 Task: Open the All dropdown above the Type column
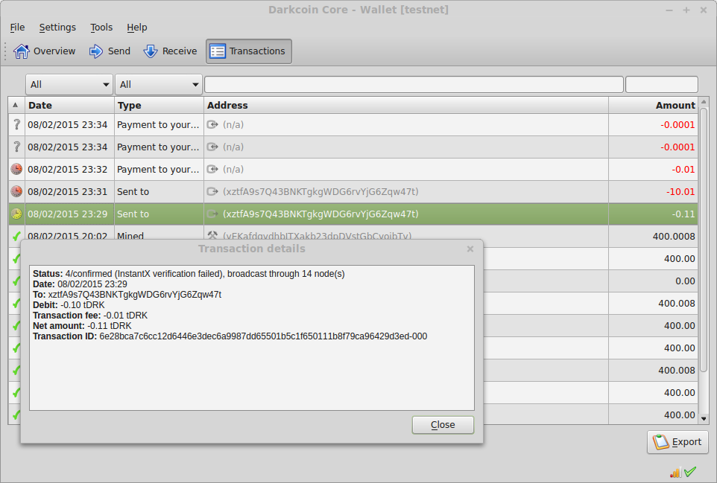tap(159, 84)
